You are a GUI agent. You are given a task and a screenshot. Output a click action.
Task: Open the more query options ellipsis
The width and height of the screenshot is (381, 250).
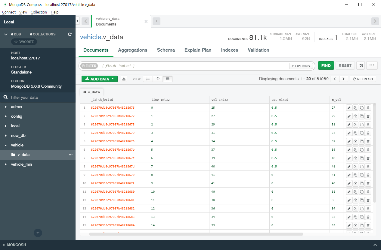[372, 65]
